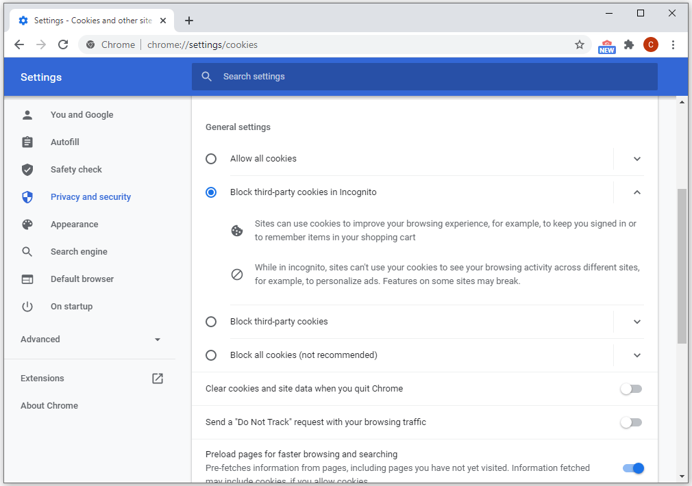Close the Settings tab
Viewport: 692px width, 486px height.
163,21
